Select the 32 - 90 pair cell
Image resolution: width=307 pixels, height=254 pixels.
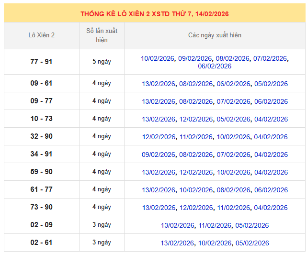(41, 136)
